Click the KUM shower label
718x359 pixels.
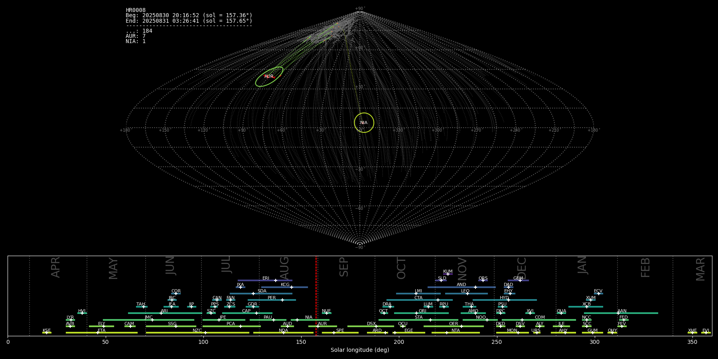[x=448, y=272]
